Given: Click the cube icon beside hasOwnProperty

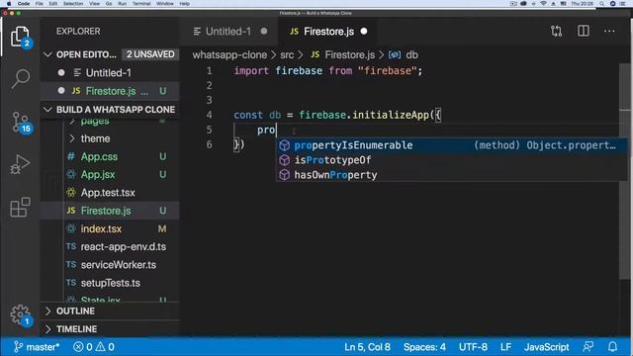Looking at the screenshot, I should pos(285,175).
